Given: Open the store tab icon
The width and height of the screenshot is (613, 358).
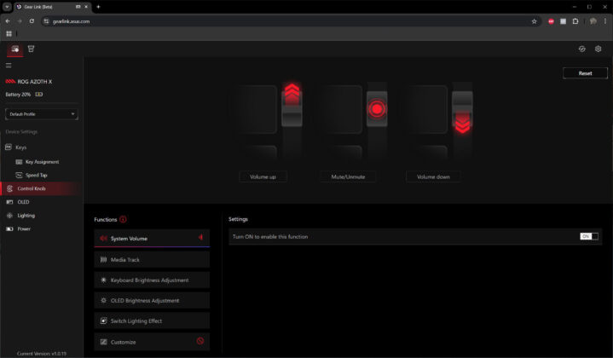Looking at the screenshot, I should point(31,49).
